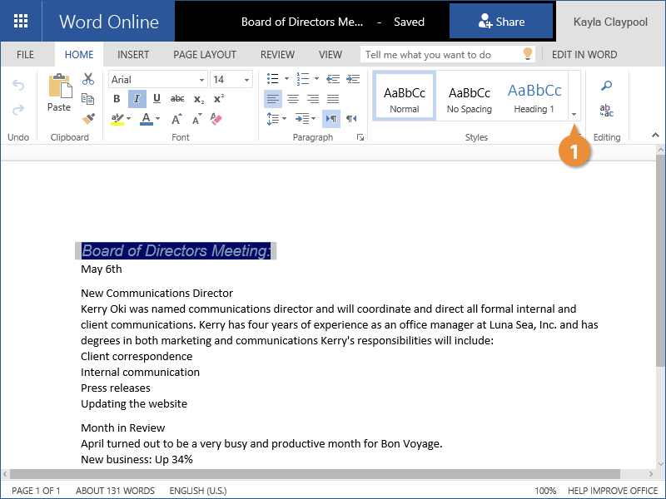Image resolution: width=666 pixels, height=499 pixels.
Task: Open the app launcher grid icon
Action: 21,22
